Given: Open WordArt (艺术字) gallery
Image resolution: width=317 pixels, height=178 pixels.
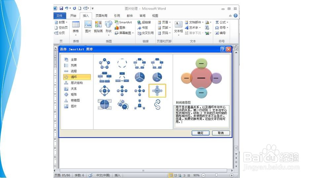Looking at the screenshot, I should tap(193, 28).
